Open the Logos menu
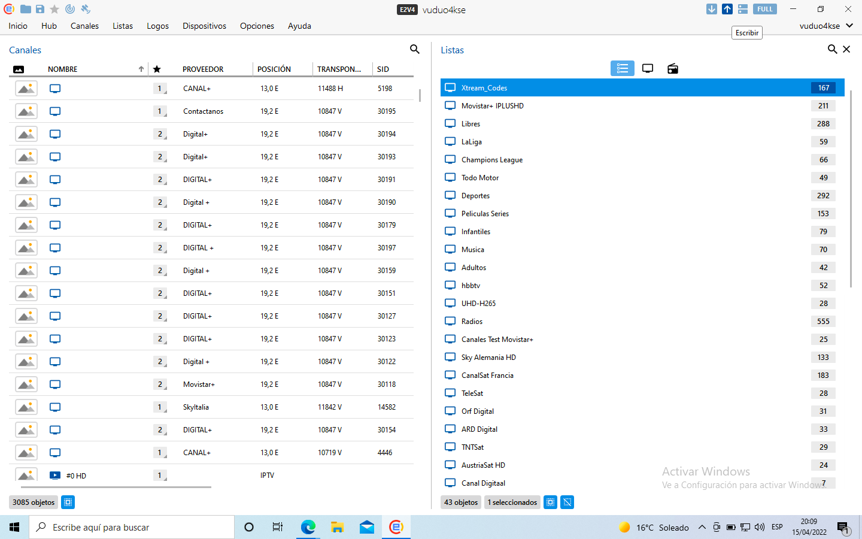This screenshot has width=862, height=539. 157,26
